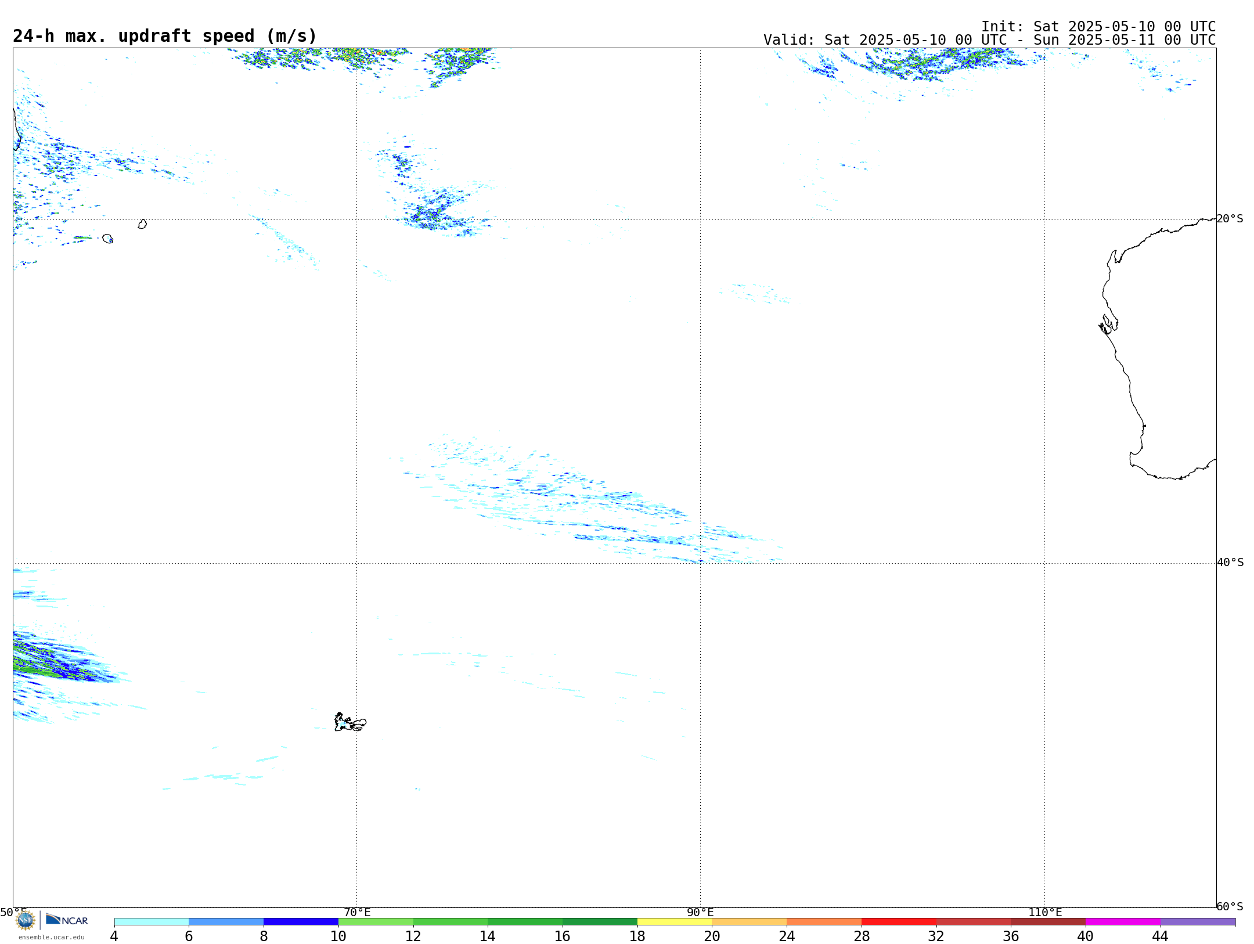Click the plot title '24-h max. updraft speed (m/s)'
This screenshot has height=944, width=1254.
pyautogui.click(x=165, y=36)
